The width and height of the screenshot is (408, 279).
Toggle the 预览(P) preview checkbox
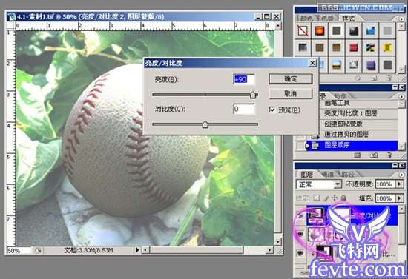(272, 110)
